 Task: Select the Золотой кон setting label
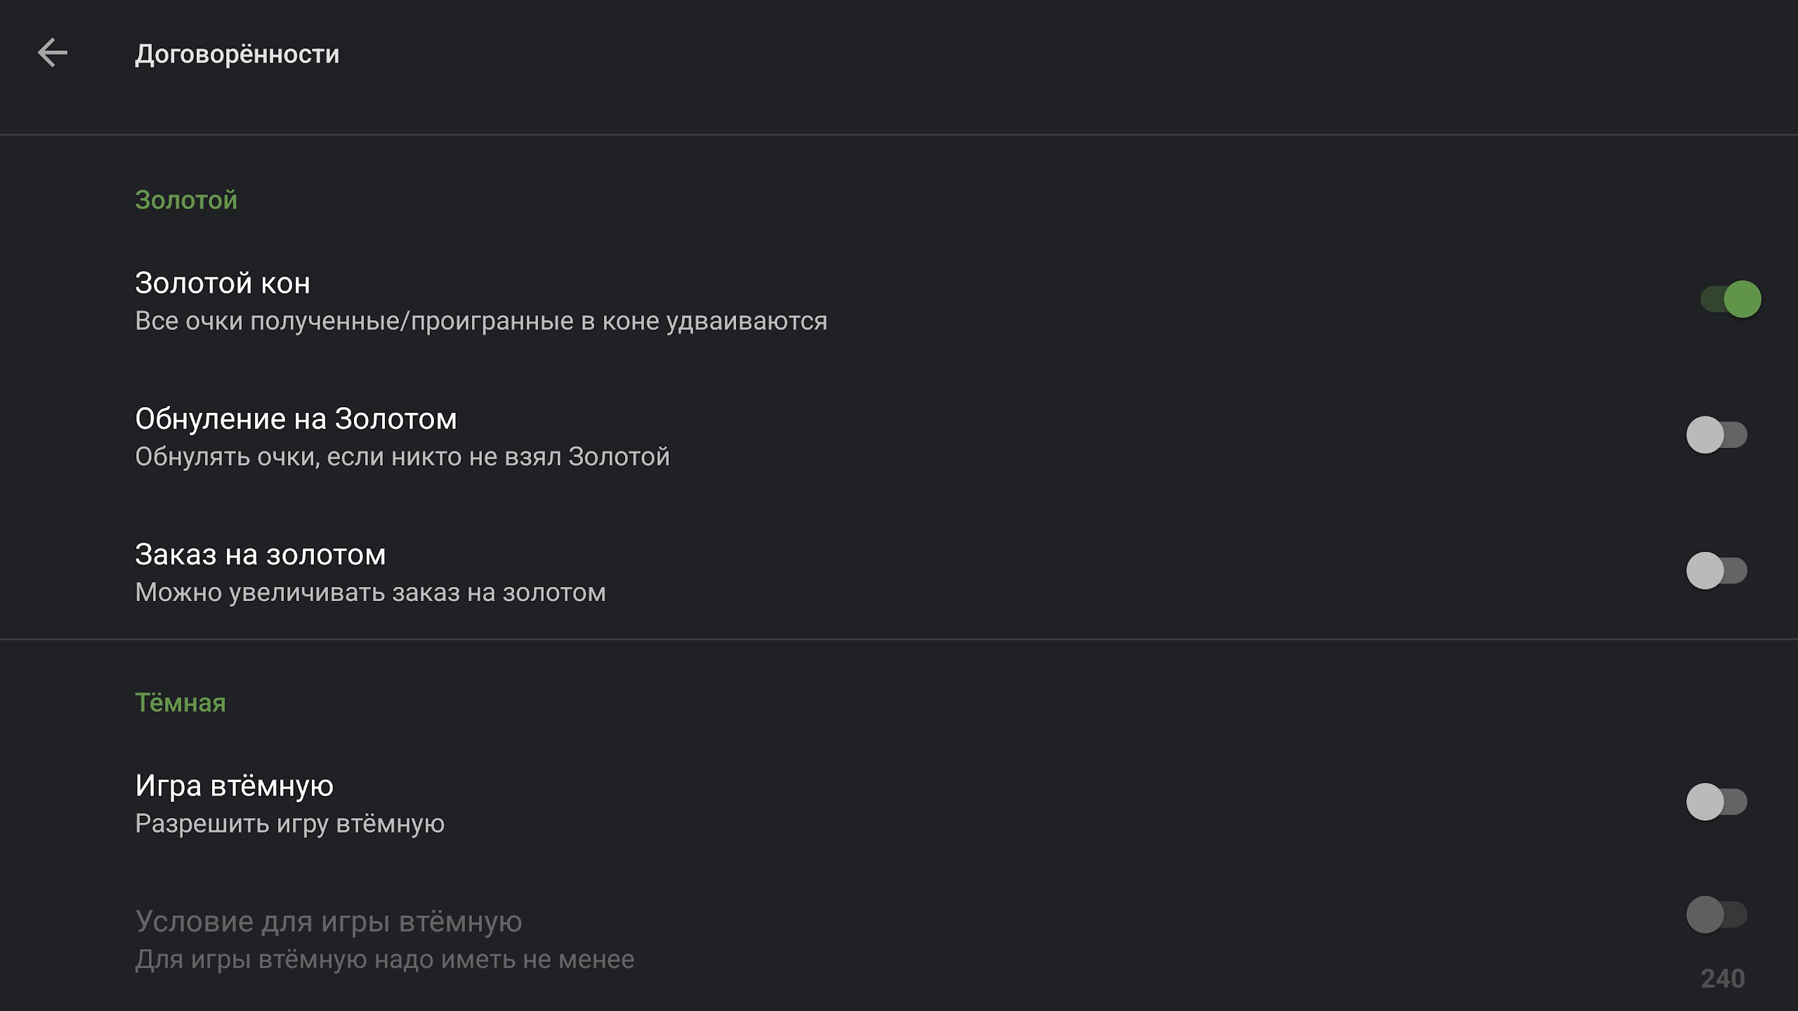pos(223,283)
